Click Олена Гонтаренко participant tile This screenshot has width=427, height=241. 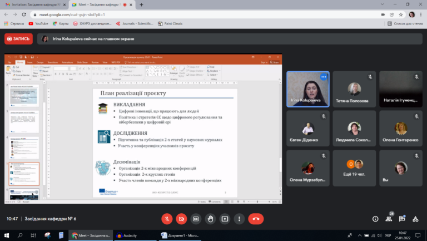pyautogui.click(x=400, y=129)
